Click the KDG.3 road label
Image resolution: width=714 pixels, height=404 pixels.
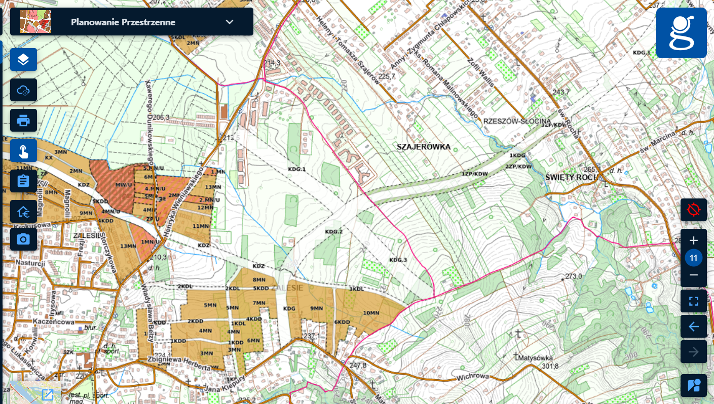point(398,260)
